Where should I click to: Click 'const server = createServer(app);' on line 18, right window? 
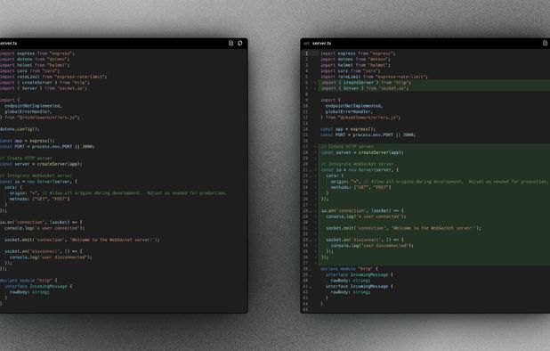coord(363,152)
